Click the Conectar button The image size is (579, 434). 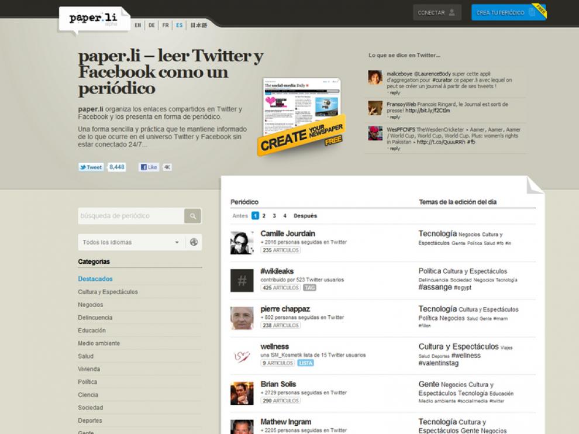[x=437, y=12]
